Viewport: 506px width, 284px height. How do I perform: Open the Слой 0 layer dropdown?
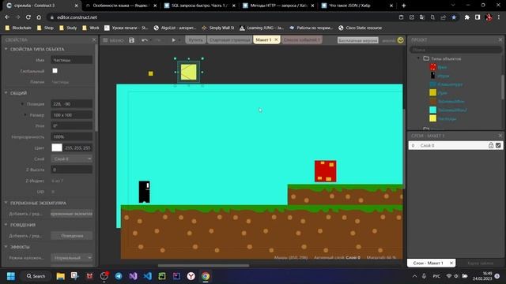click(72, 159)
